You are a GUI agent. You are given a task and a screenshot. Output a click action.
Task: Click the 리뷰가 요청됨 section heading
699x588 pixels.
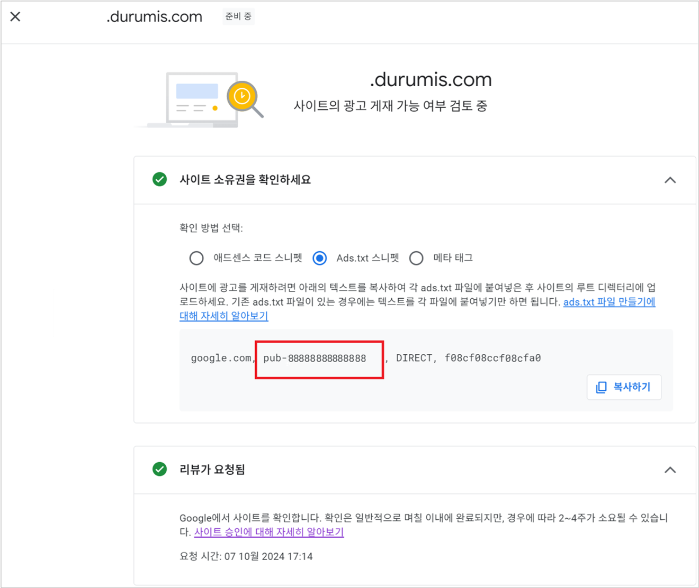[x=212, y=470]
